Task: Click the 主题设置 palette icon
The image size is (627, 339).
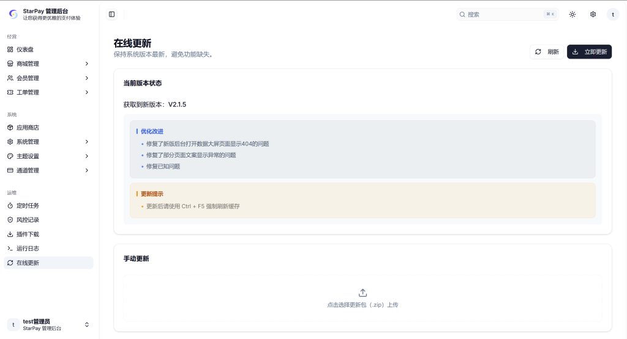Action: point(10,156)
